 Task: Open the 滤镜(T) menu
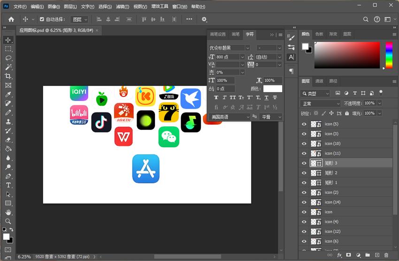pos(123,7)
